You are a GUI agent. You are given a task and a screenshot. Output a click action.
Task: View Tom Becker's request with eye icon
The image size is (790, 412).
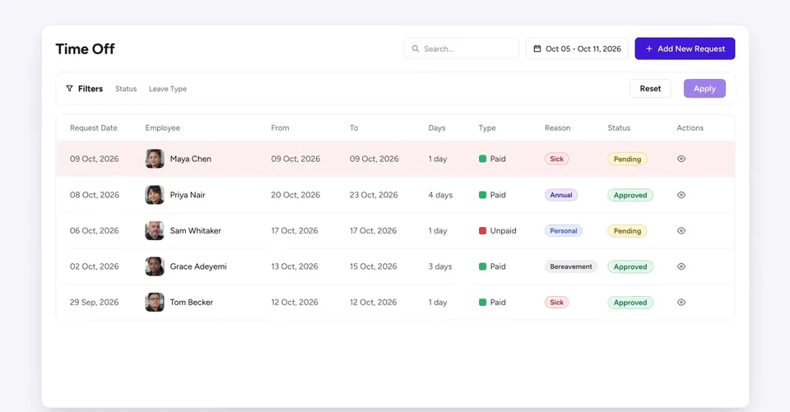click(x=681, y=302)
